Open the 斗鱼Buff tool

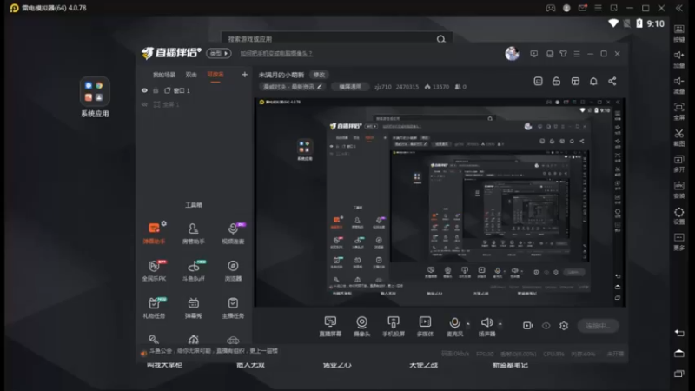(x=193, y=270)
